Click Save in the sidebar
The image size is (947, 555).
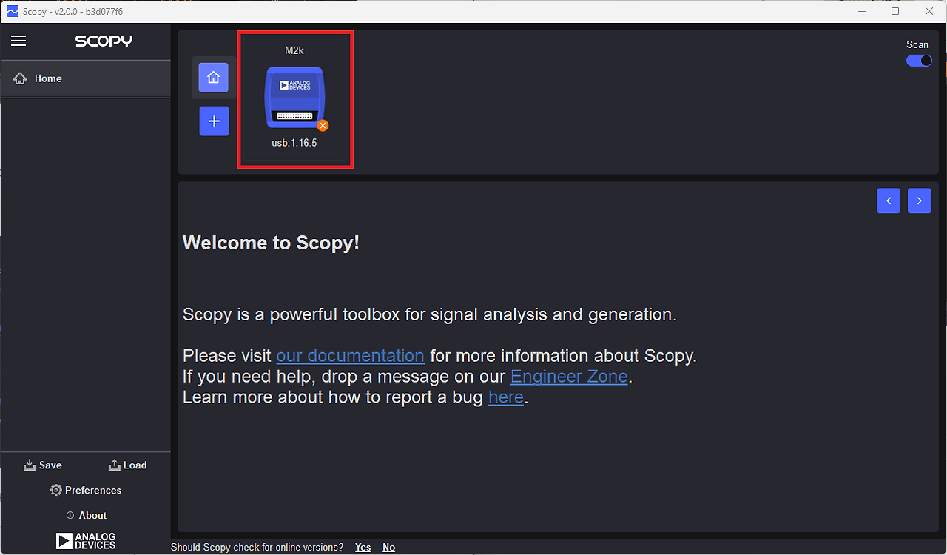(43, 465)
